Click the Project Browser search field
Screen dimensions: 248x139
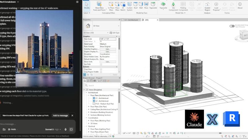pyautogui.click(x=102, y=86)
